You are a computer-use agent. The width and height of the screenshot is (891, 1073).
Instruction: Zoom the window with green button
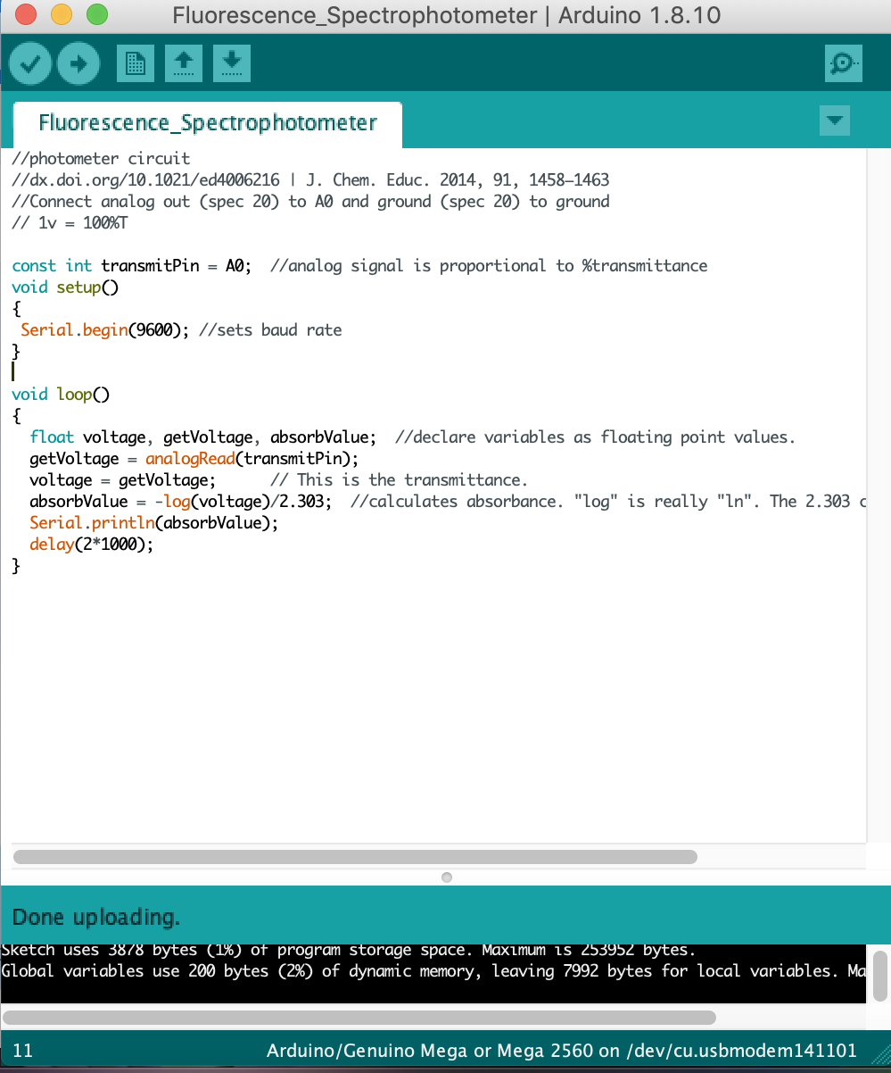97,15
